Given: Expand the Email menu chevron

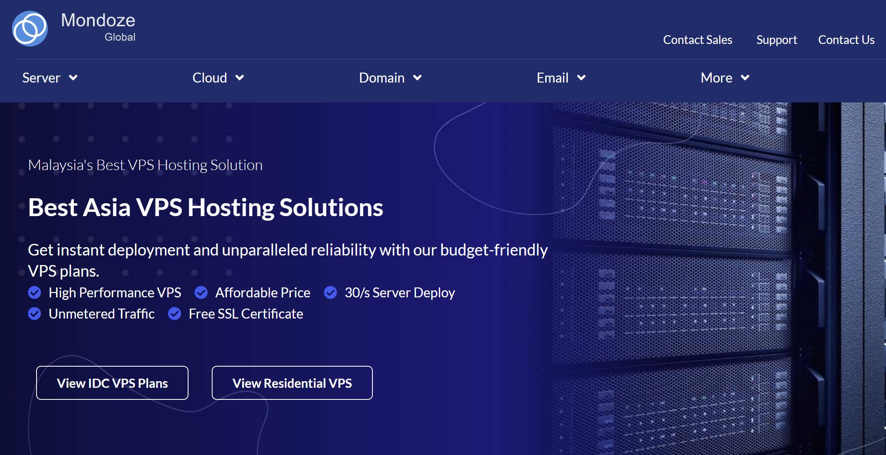Looking at the screenshot, I should (x=581, y=78).
